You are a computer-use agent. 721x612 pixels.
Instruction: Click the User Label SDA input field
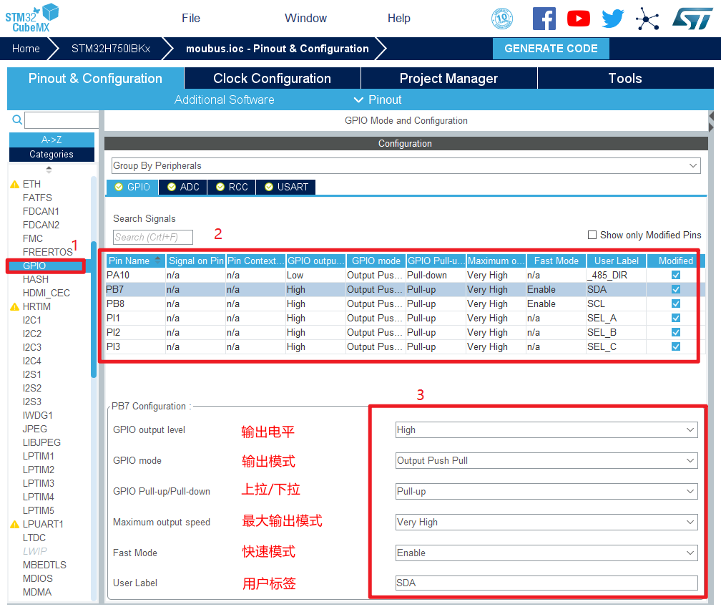click(546, 583)
